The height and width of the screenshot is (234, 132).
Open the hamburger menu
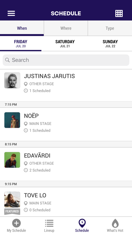pyautogui.click(x=11, y=13)
